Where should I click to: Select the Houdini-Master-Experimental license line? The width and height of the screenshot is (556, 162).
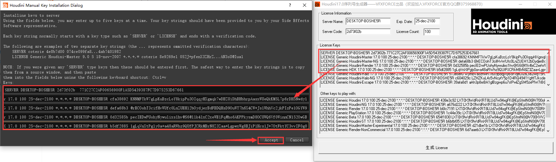pos(433,126)
